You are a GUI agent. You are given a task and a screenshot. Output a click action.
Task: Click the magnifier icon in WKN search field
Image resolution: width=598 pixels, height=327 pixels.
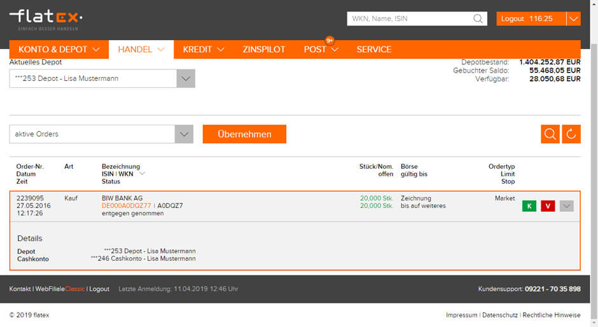478,18
